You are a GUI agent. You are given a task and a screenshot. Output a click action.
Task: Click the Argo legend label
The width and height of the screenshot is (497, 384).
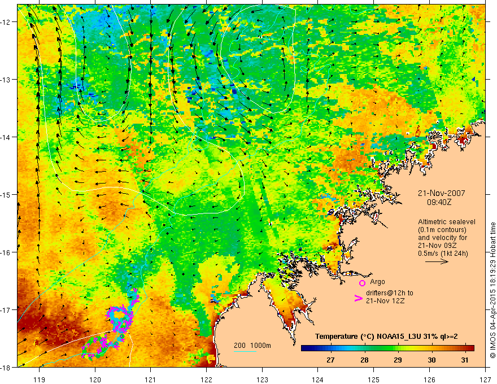[377, 282]
